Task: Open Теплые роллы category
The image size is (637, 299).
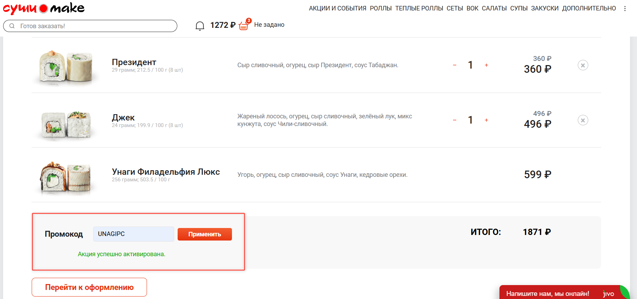Action: (x=419, y=8)
